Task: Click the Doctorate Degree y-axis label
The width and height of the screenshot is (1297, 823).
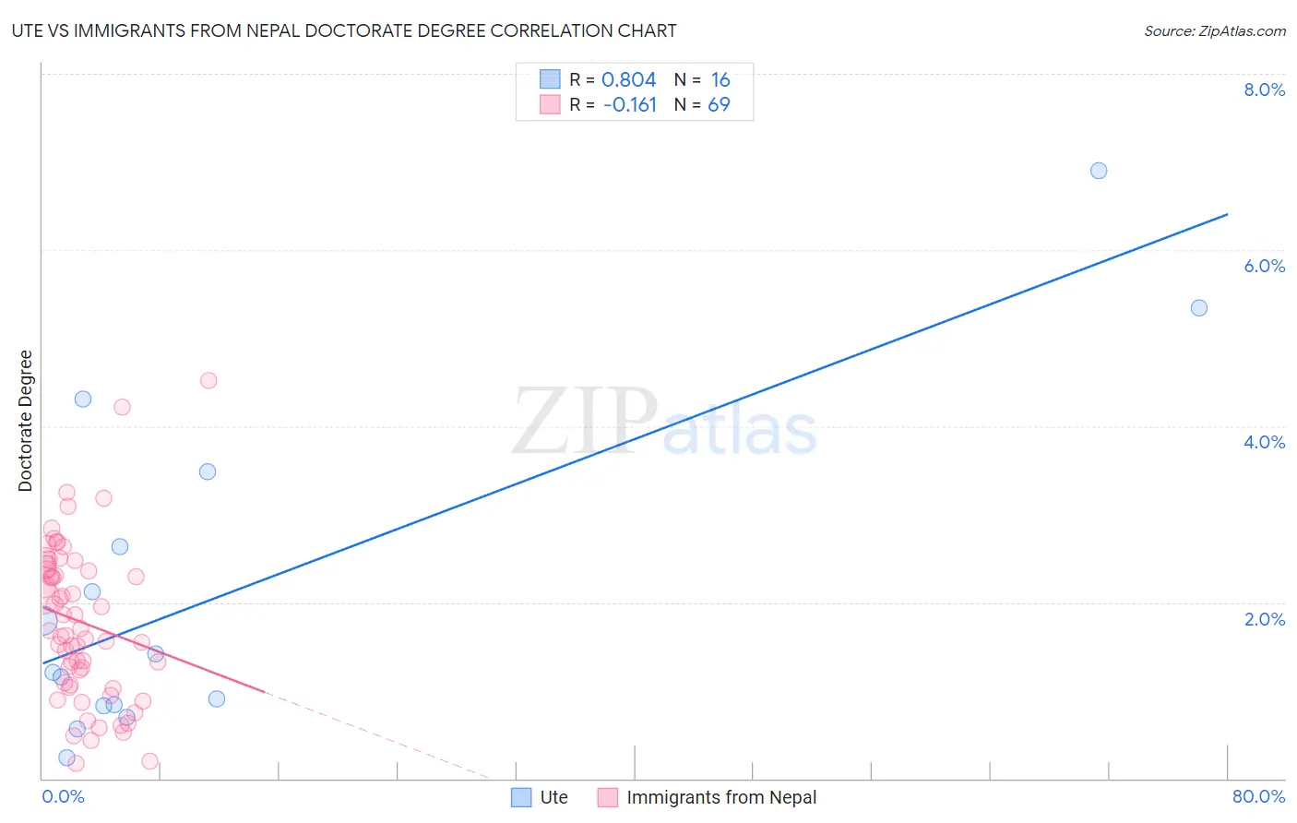Action: [x=26, y=421]
